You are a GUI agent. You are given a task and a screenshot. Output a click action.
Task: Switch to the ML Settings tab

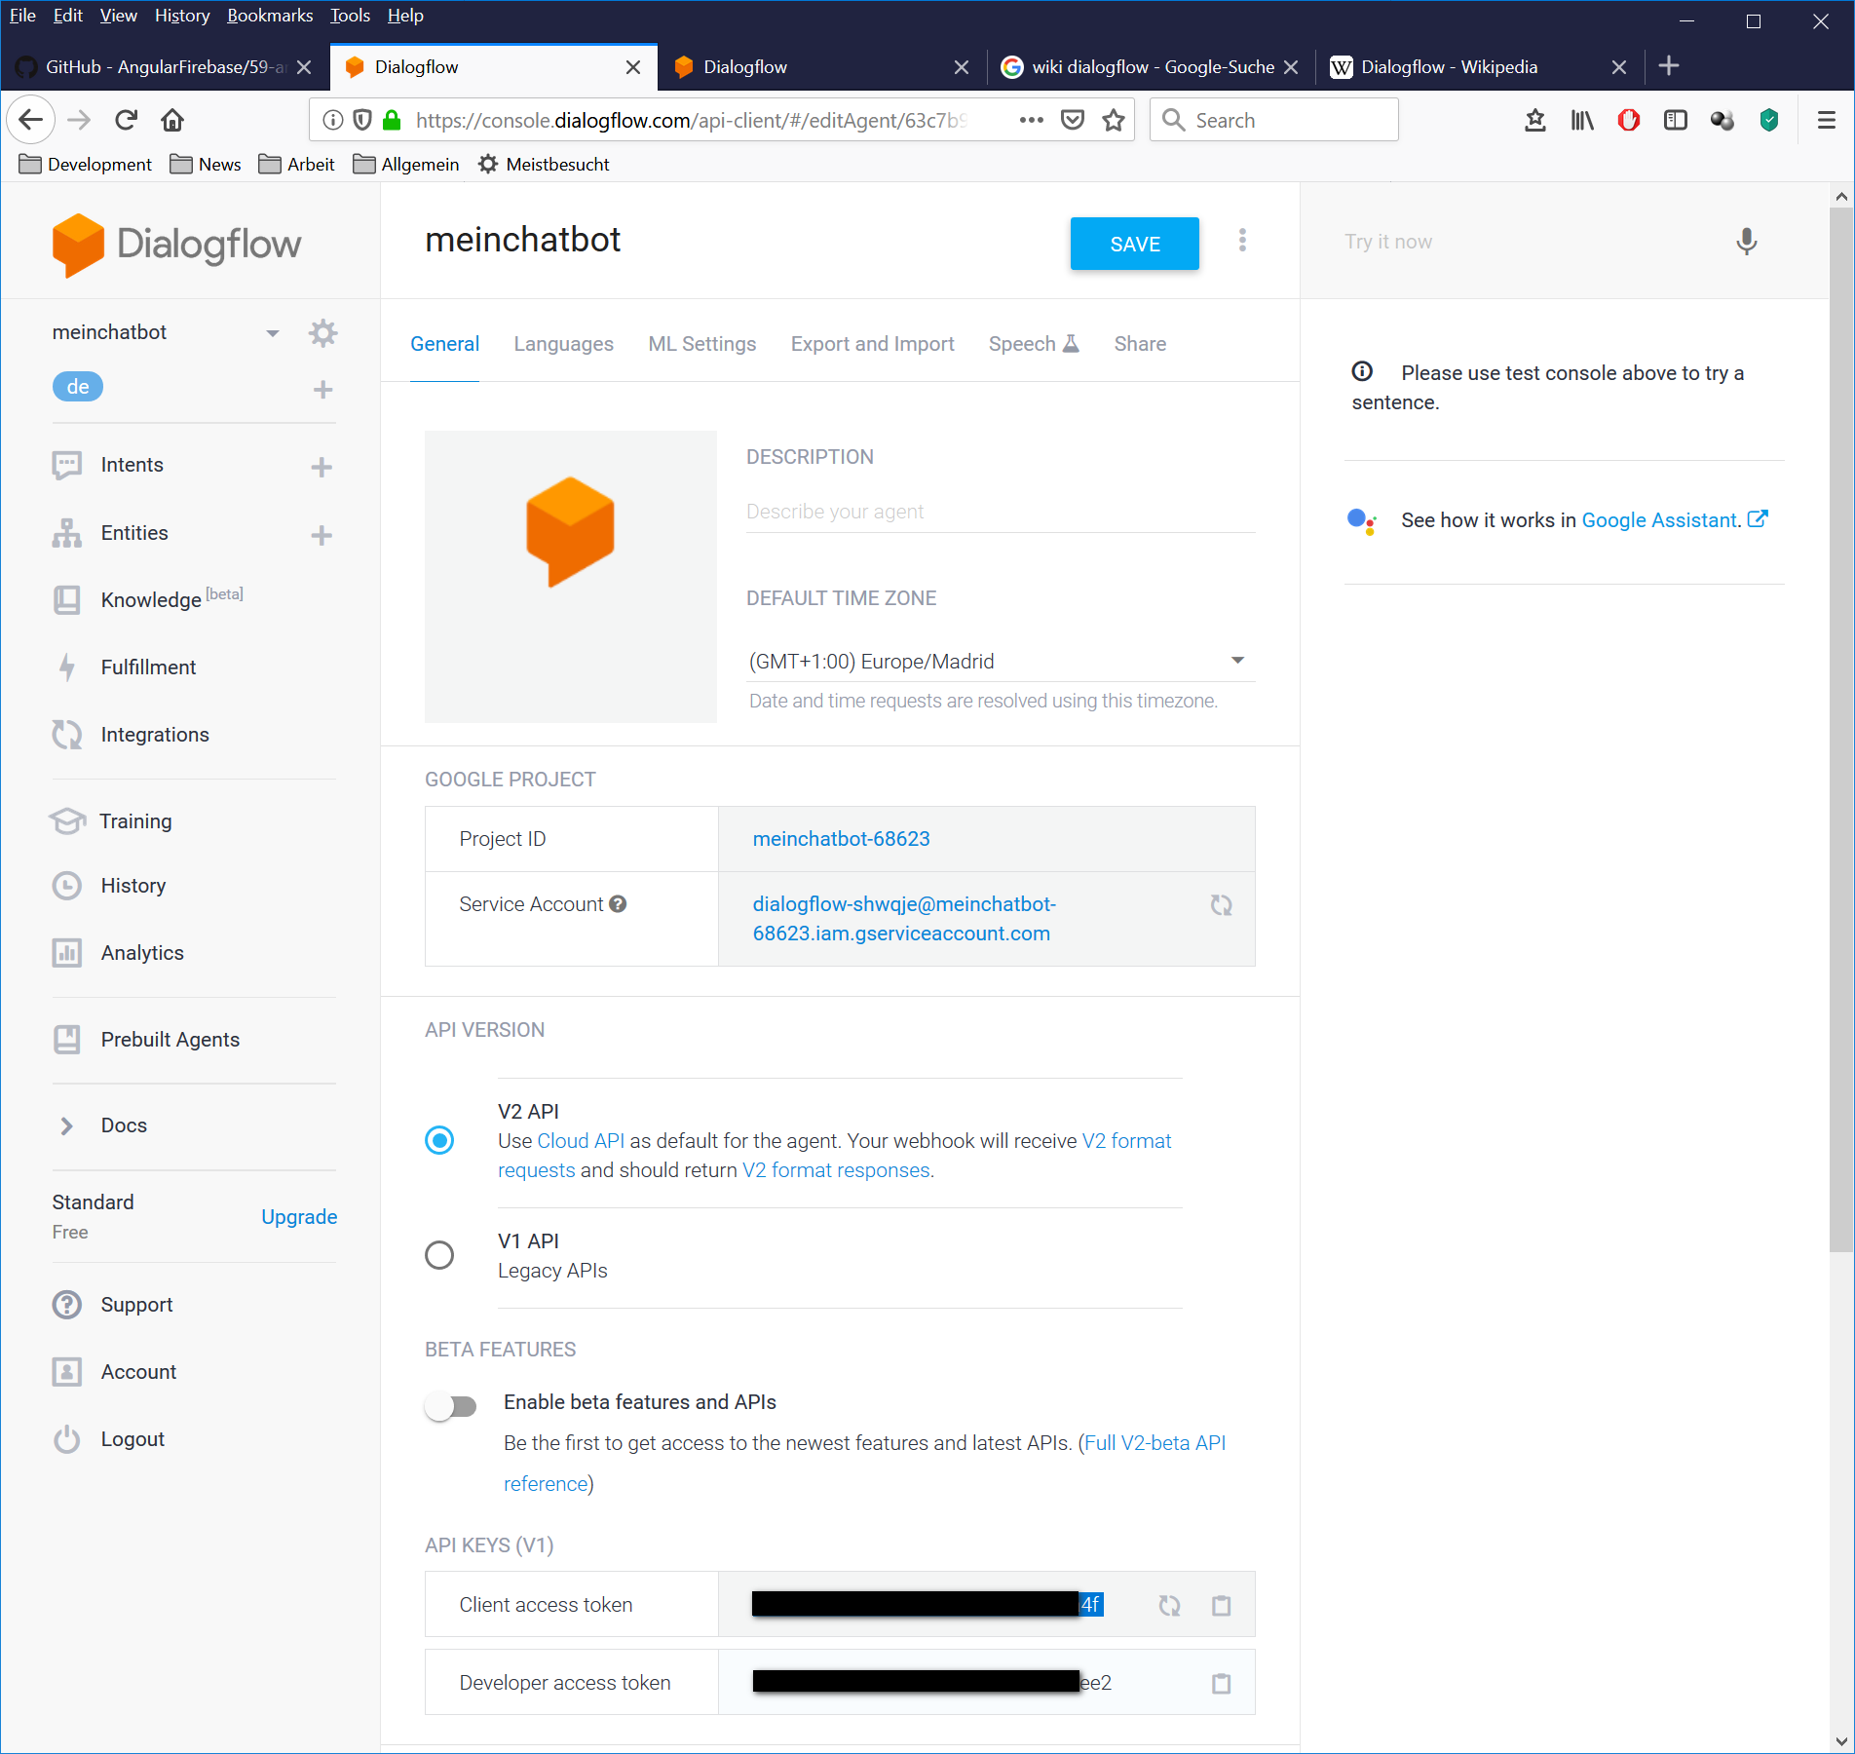click(701, 344)
